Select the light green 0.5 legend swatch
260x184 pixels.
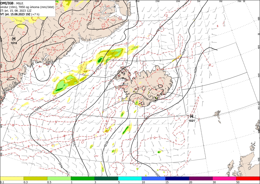(x=59, y=178)
